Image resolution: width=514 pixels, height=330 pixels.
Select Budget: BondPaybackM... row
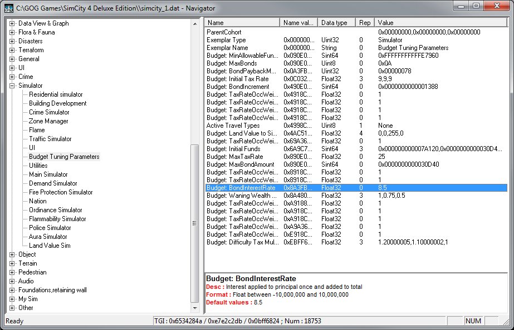[356, 71]
